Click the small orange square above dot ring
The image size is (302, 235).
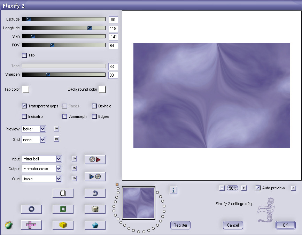tap(117, 184)
